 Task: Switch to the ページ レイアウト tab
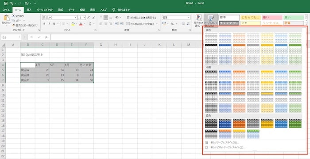45,10
